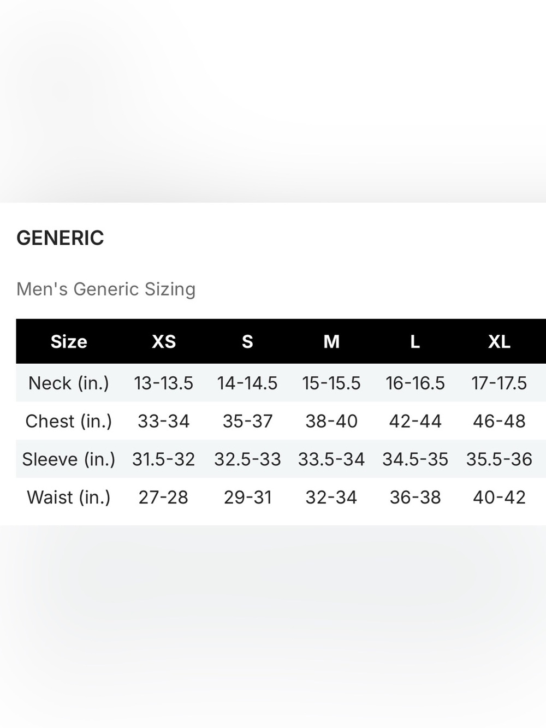Click the Waist (in.) row label
Viewport: 546px width, 728px height.
coord(69,497)
